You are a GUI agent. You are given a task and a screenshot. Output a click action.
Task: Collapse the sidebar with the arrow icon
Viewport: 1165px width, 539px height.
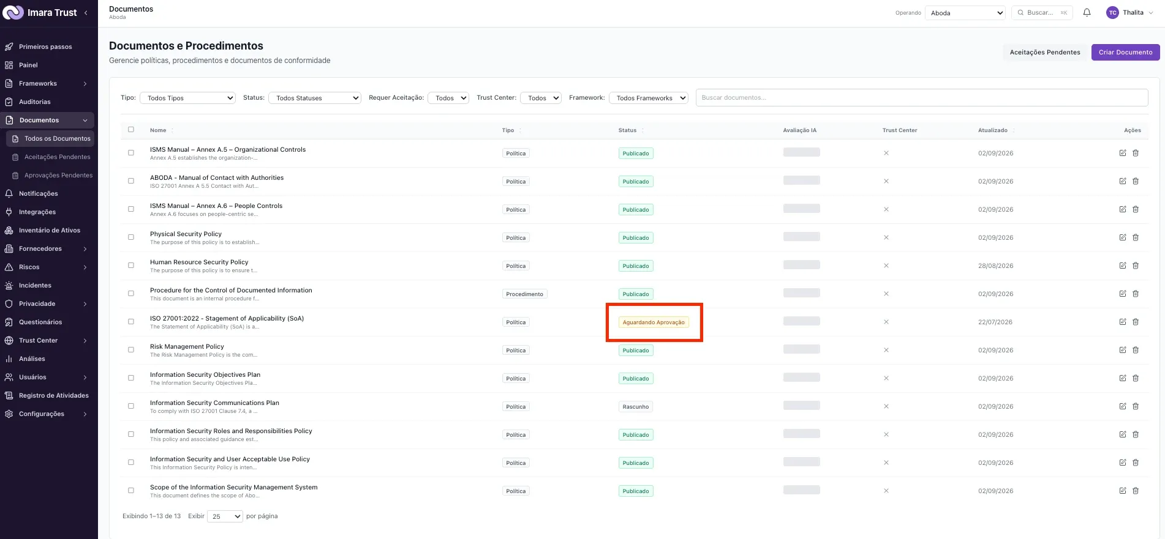pos(86,13)
